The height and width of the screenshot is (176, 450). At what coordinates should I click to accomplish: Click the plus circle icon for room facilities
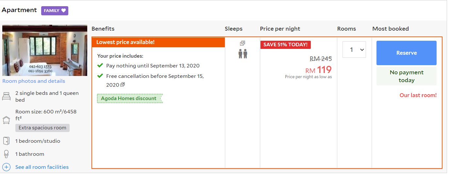pyautogui.click(x=6, y=167)
